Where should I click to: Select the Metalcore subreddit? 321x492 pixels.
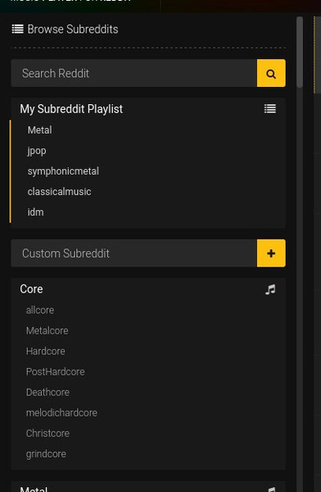coord(47,330)
